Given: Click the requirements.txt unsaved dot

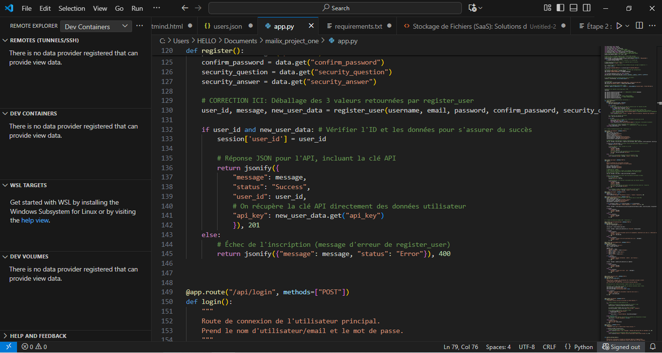Looking at the screenshot, I should point(390,26).
